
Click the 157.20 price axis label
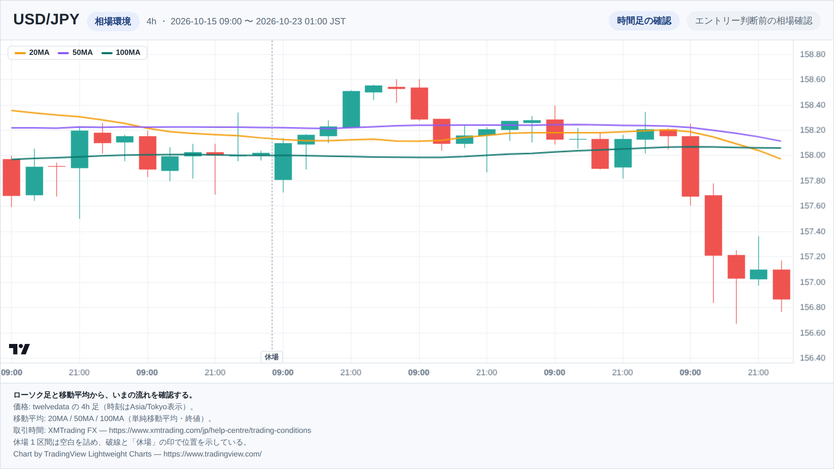(x=812, y=256)
